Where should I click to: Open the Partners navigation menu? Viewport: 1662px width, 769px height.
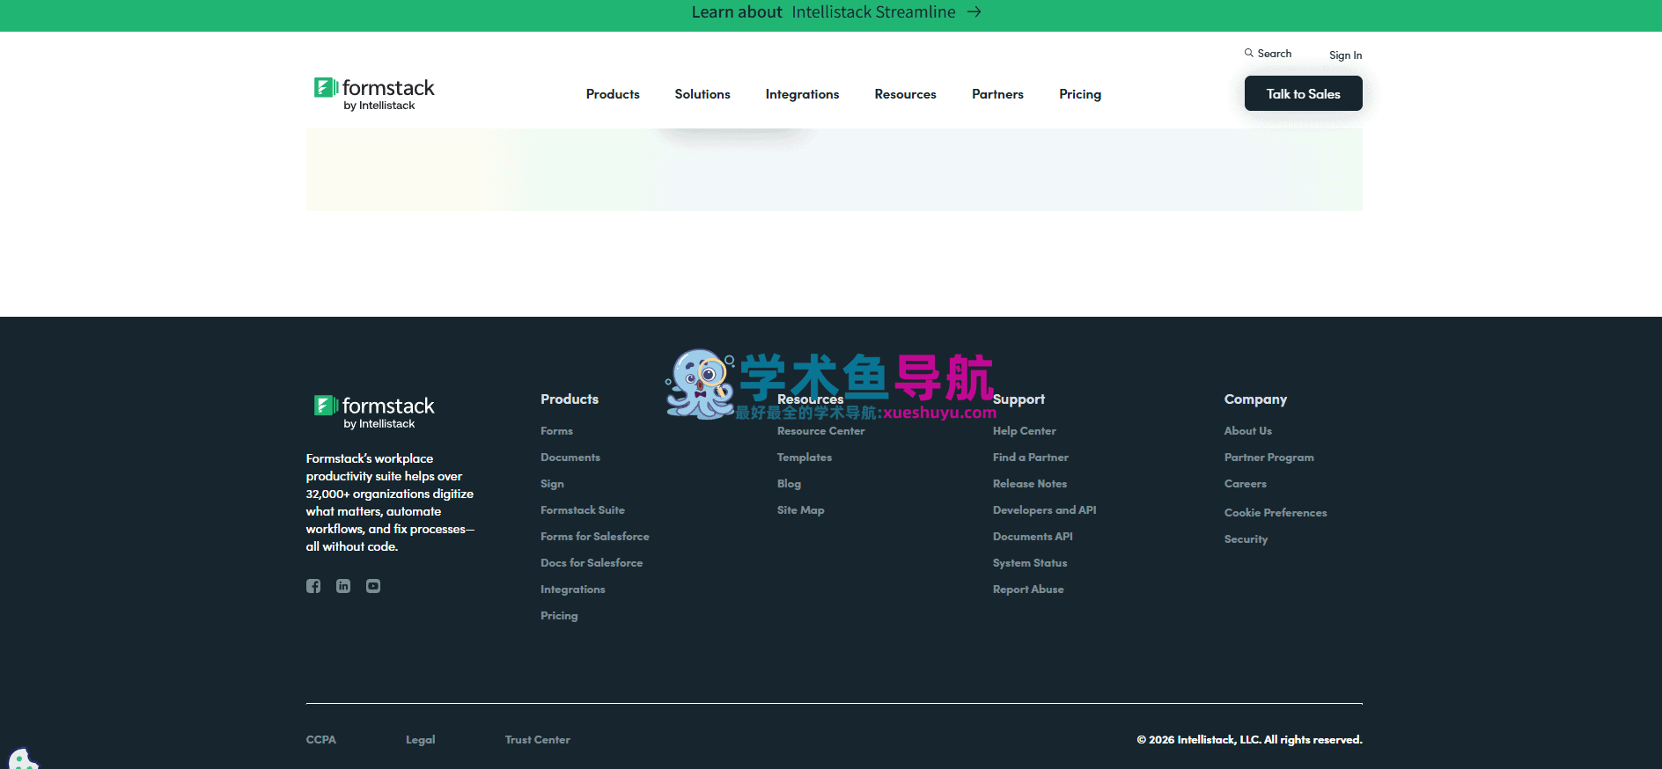[997, 94]
